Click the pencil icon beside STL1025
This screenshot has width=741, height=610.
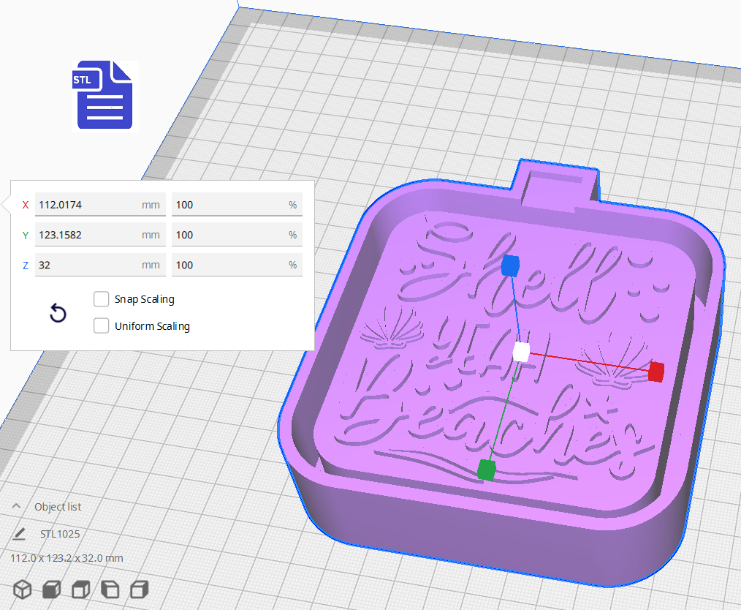(20, 534)
